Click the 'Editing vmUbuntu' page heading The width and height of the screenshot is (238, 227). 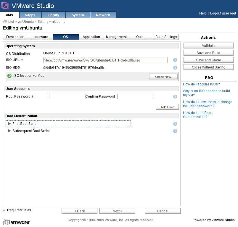coord(22,28)
